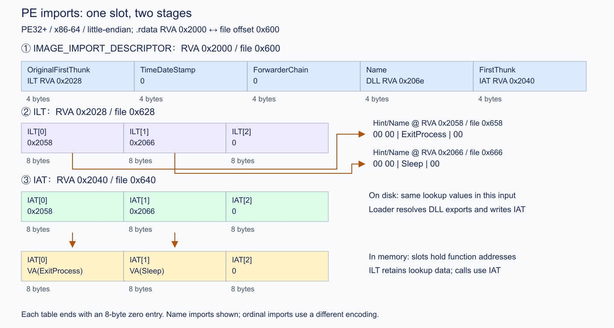This screenshot has height=328, width=614.
Task: Click the Name cell showing DLL RVA 0x206e
Action: point(417,76)
